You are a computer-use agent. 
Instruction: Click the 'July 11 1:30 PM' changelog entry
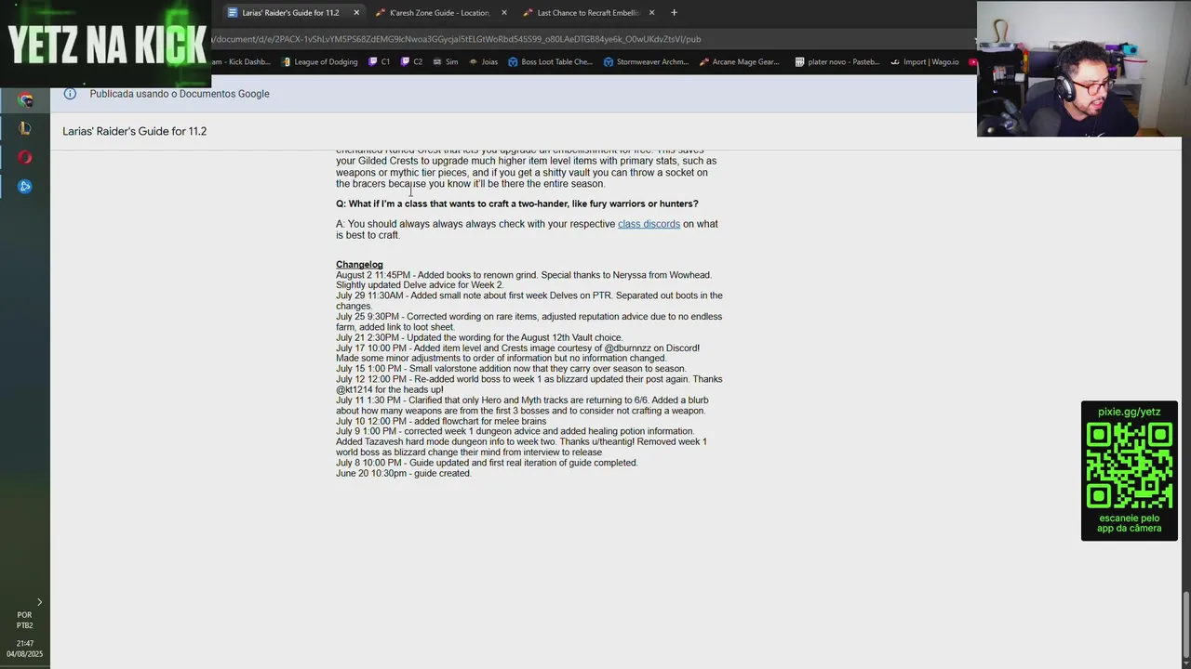tap(522, 405)
